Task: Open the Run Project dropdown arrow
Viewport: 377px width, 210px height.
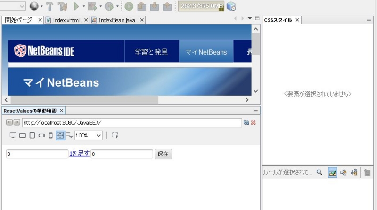Action: click(x=84, y=6)
